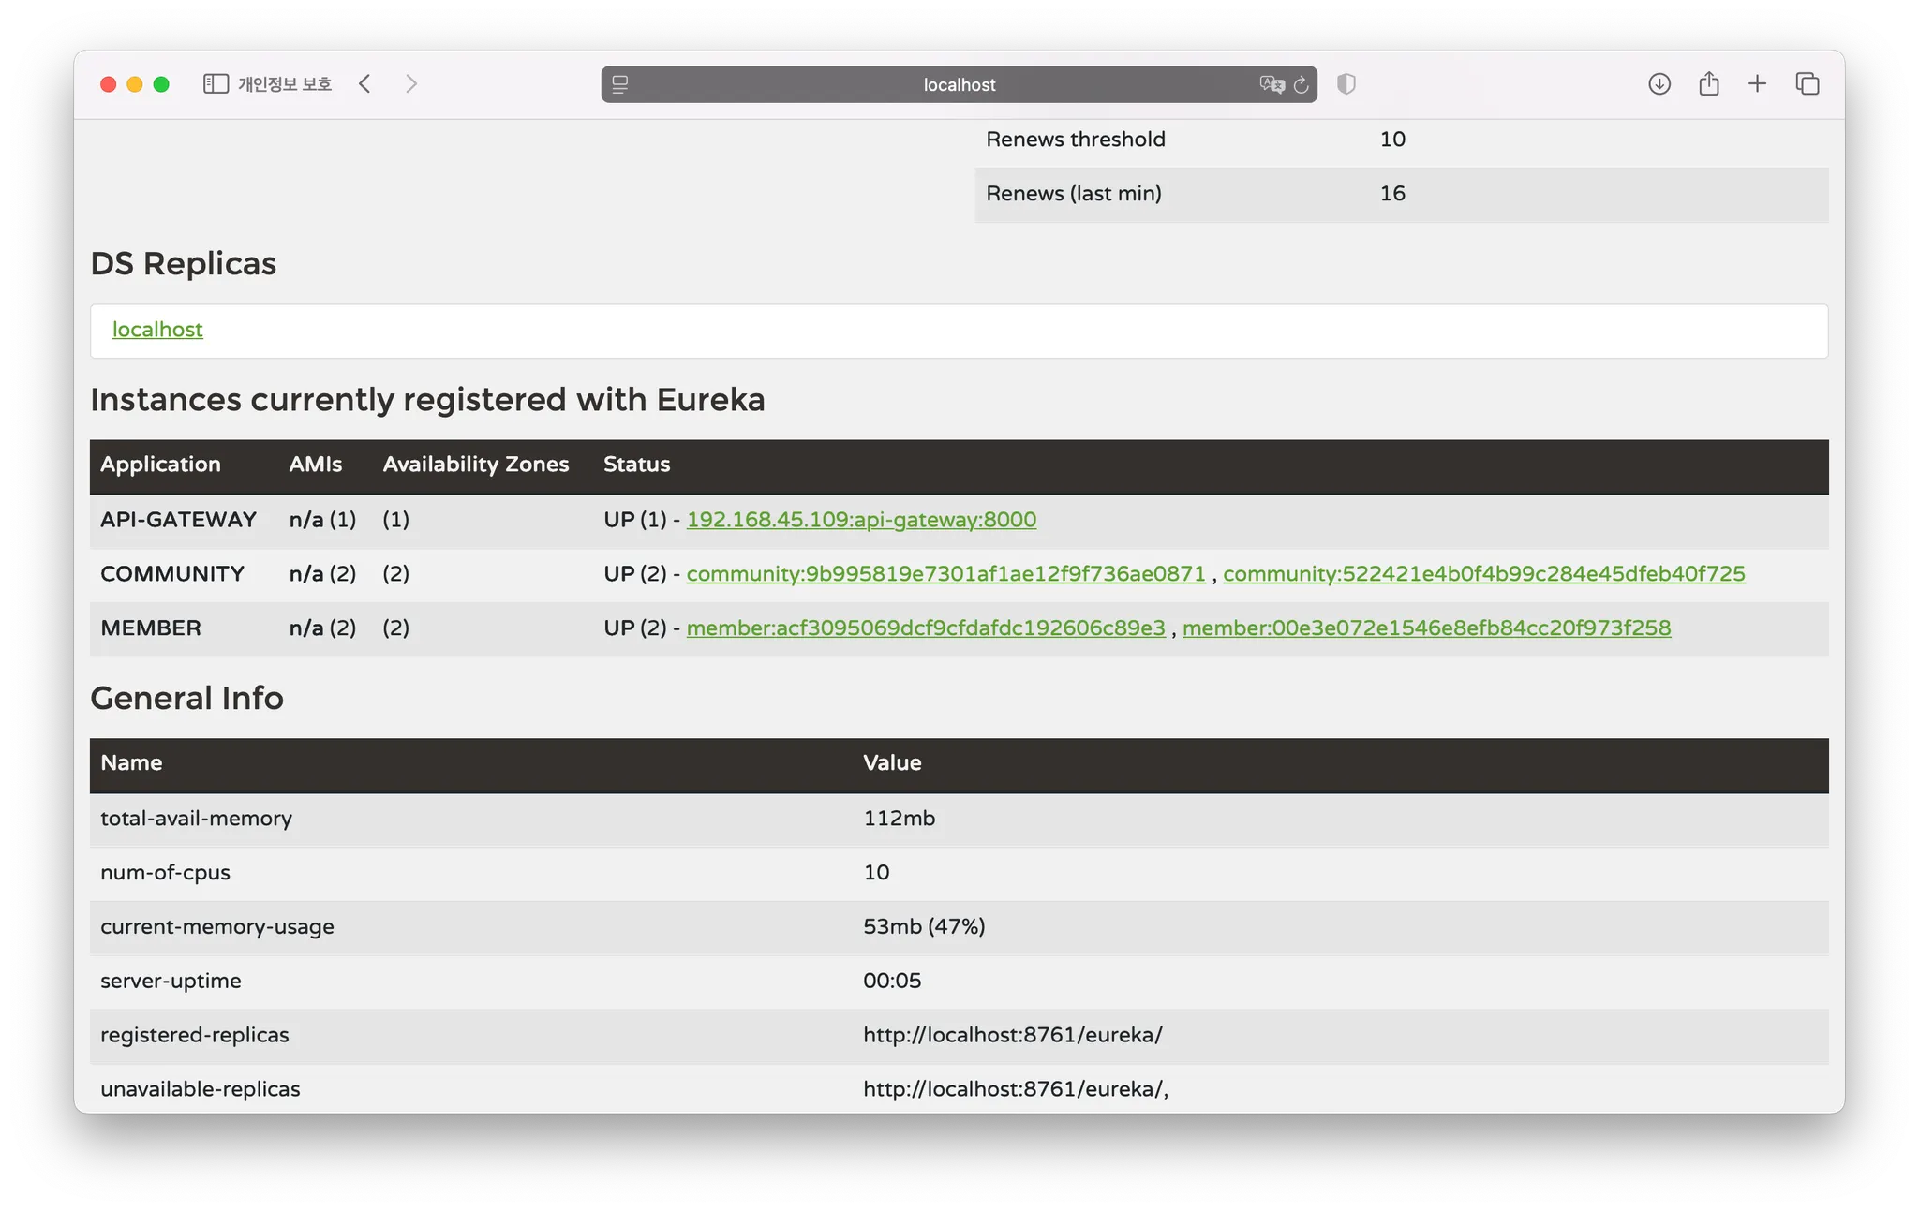Image resolution: width=1919 pixels, height=1211 pixels.
Task: Click the AMIs column header
Action: tap(315, 465)
